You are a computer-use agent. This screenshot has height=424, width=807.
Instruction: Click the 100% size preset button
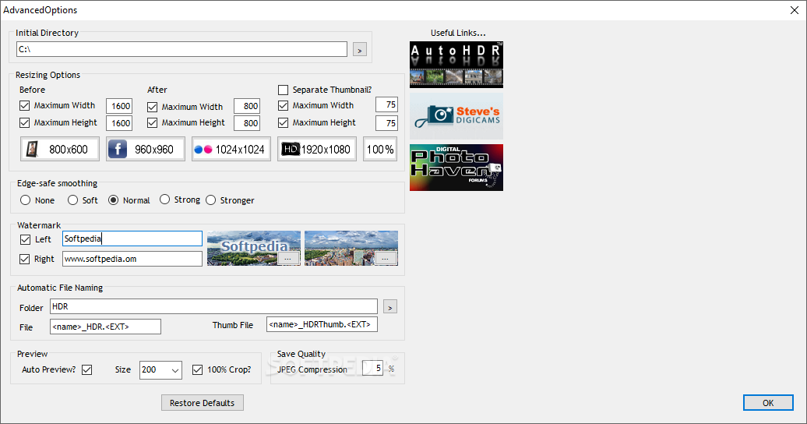pyautogui.click(x=380, y=150)
